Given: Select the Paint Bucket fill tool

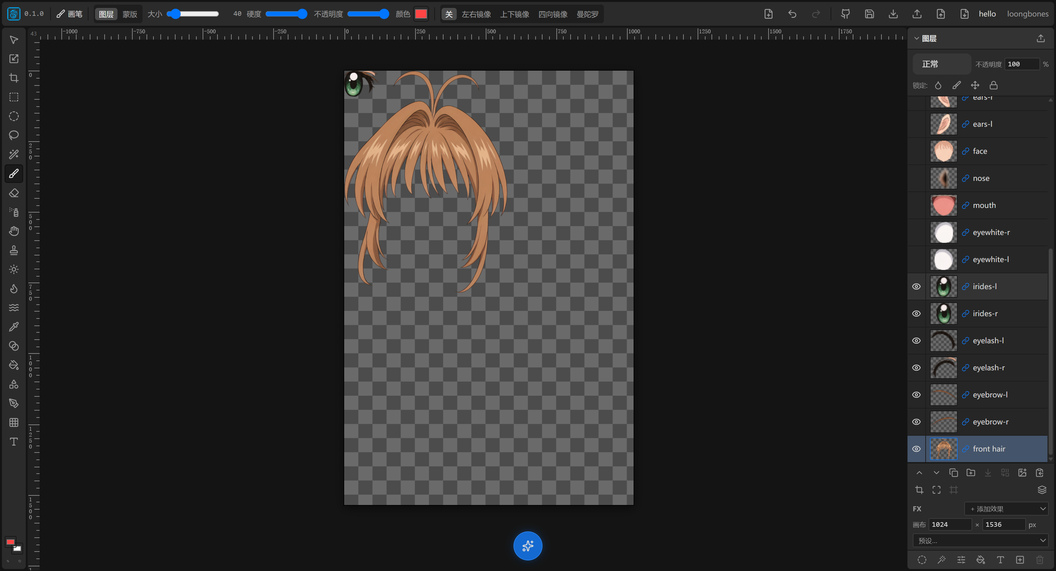Looking at the screenshot, I should pyautogui.click(x=14, y=365).
